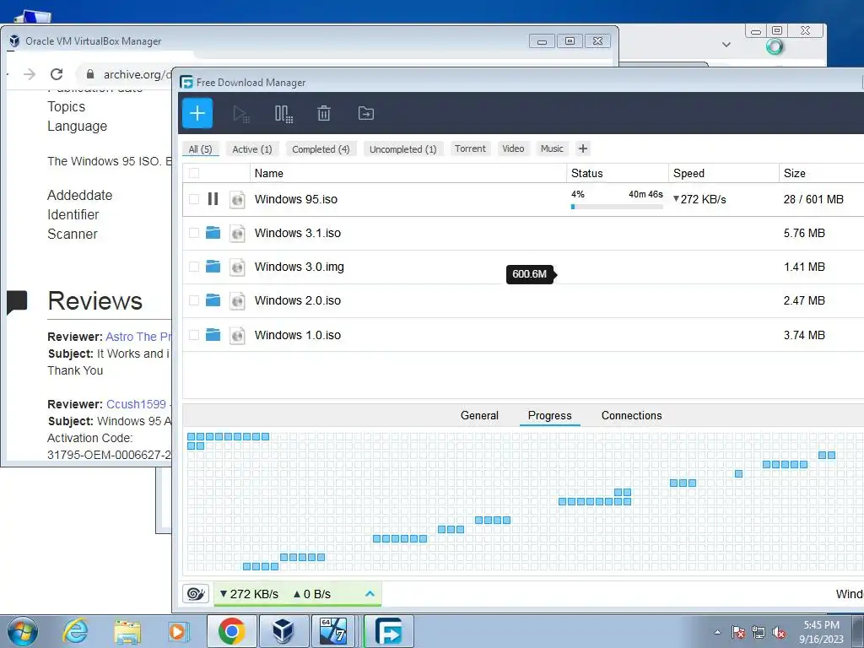Pause all downloads from toolbar
This screenshot has height=648, width=864.
283,114
